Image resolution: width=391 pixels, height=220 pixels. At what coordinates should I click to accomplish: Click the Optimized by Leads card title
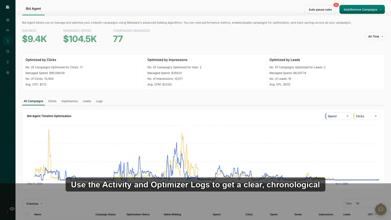pos(285,60)
